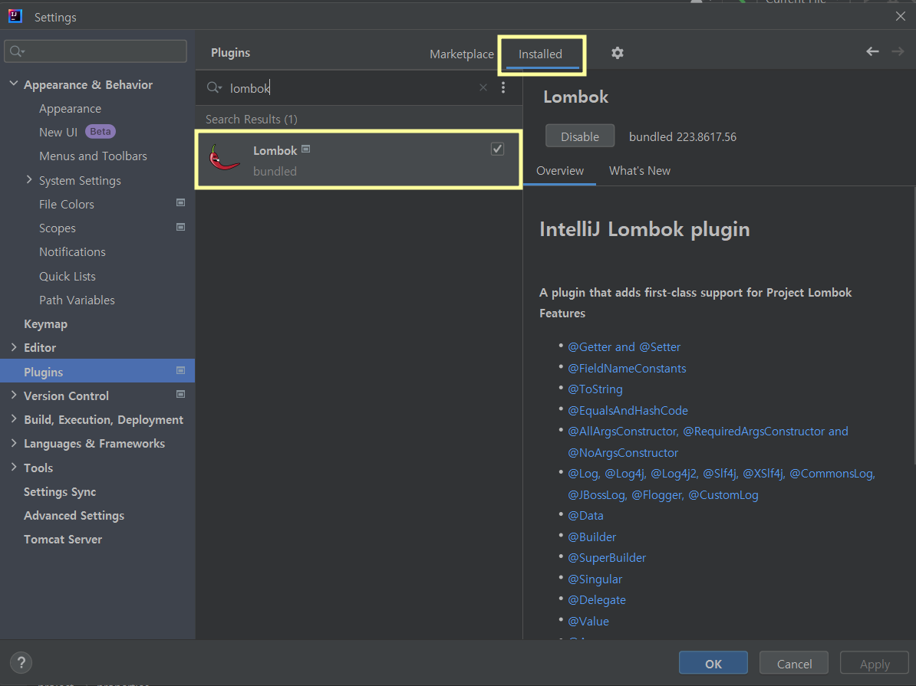Expand the Languages & Frameworks section

(14, 442)
